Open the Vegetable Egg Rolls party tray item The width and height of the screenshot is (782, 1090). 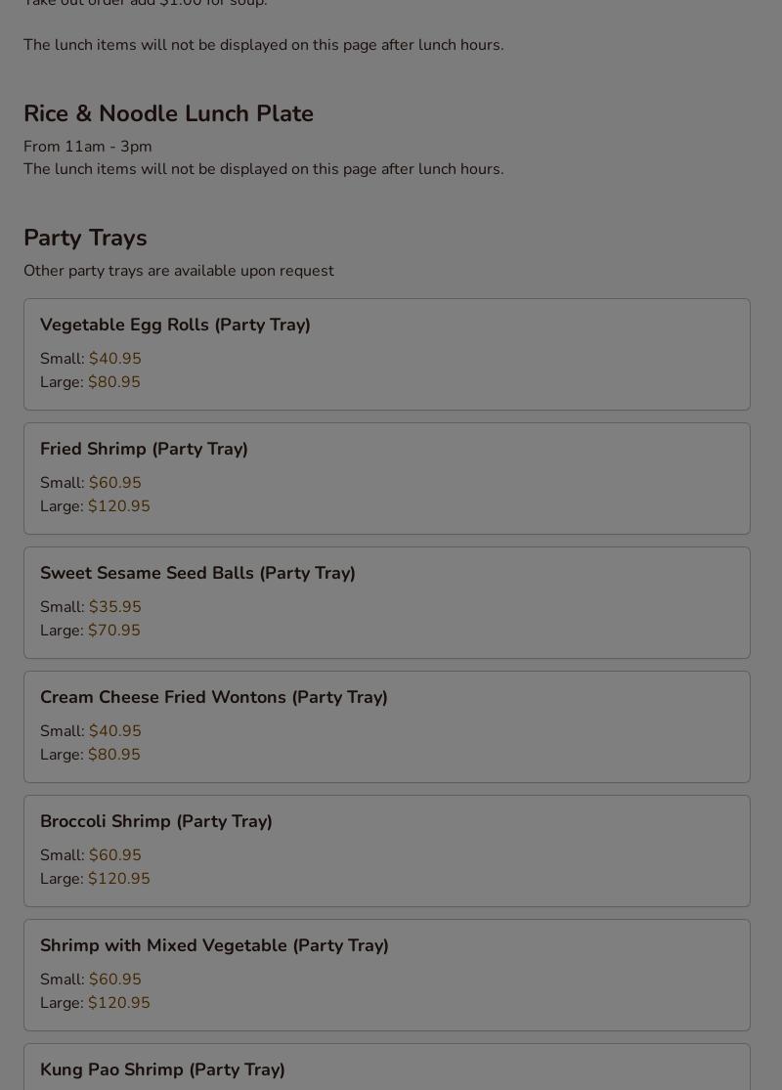175,325
